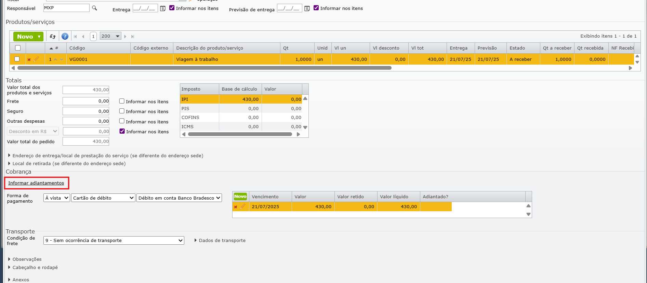Click the Viagem à trabalho description cell
Image resolution: width=647 pixels, height=283 pixels.
[x=227, y=59]
